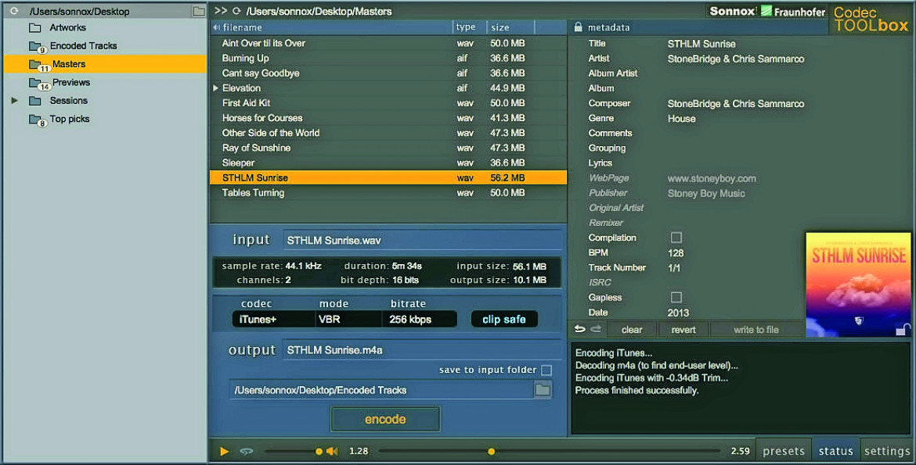916x465 pixels.
Task: Click the revert metadata button
Action: pyautogui.click(x=683, y=330)
